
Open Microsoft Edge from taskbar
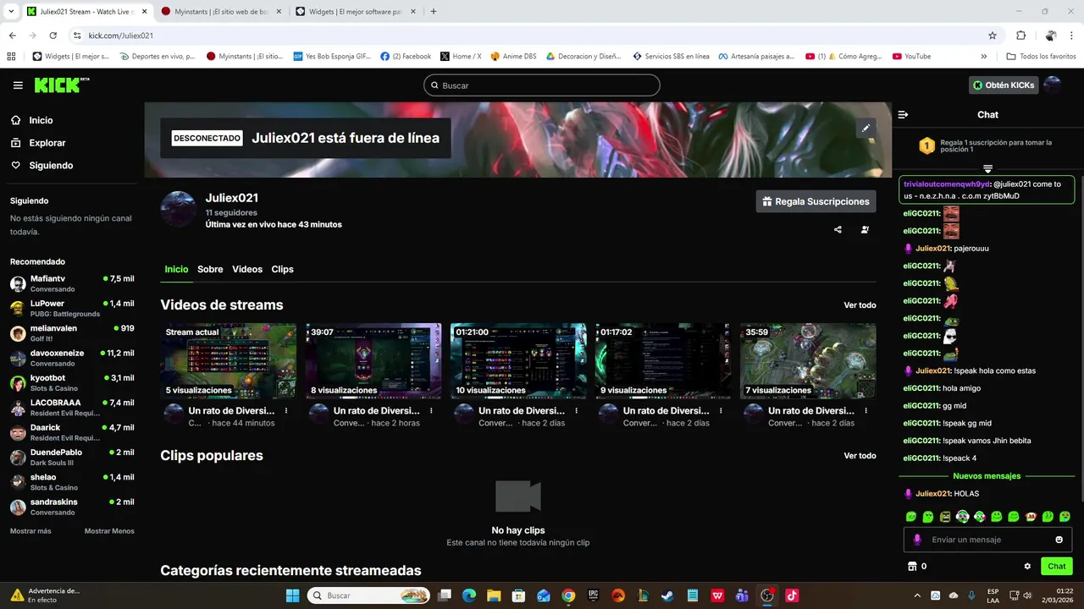point(469,595)
